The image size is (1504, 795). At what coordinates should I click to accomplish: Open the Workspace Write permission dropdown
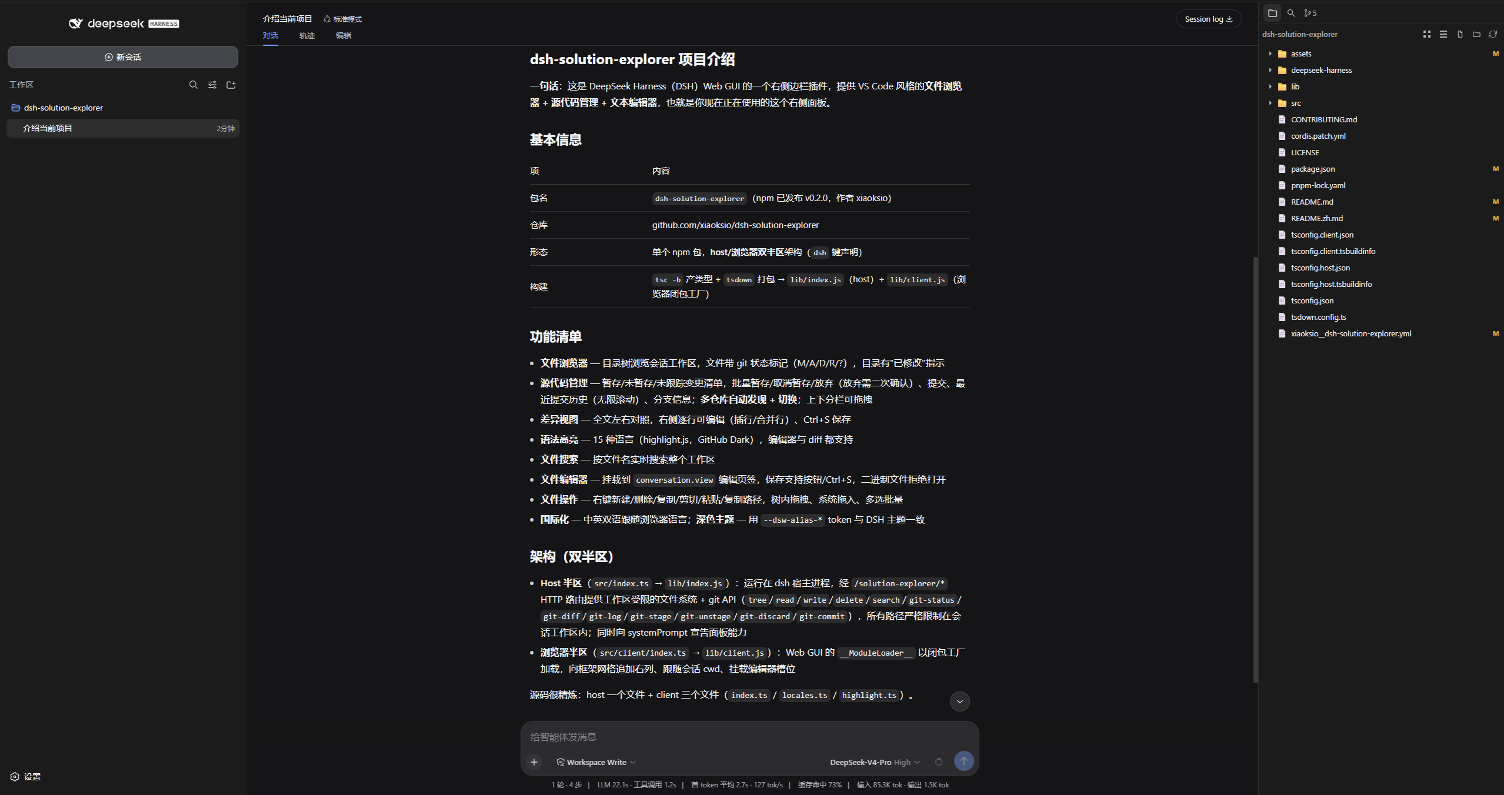596,762
